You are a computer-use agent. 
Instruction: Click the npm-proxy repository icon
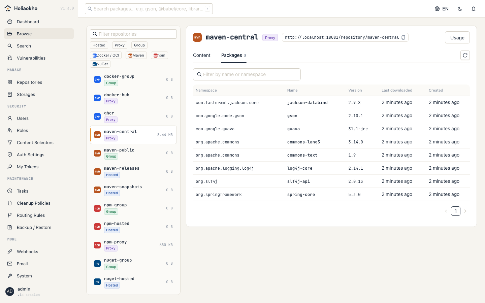click(97, 245)
